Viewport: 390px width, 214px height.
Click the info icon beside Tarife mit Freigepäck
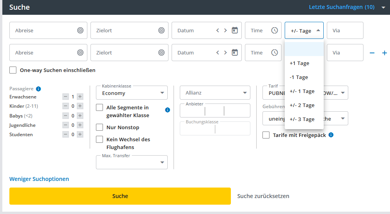point(331,135)
